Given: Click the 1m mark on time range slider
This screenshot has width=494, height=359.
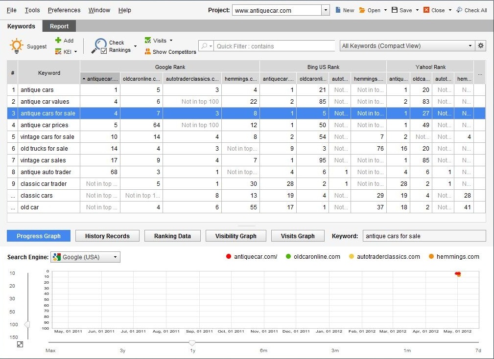Looking at the screenshot, I should [x=407, y=350].
